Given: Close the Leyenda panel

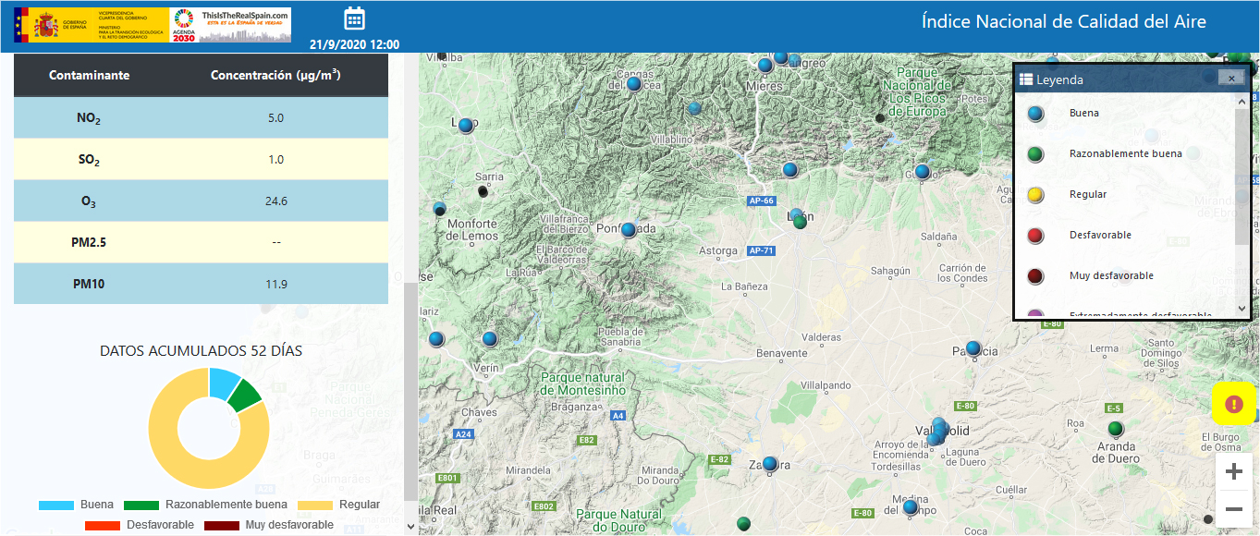Looking at the screenshot, I should 1231,79.
